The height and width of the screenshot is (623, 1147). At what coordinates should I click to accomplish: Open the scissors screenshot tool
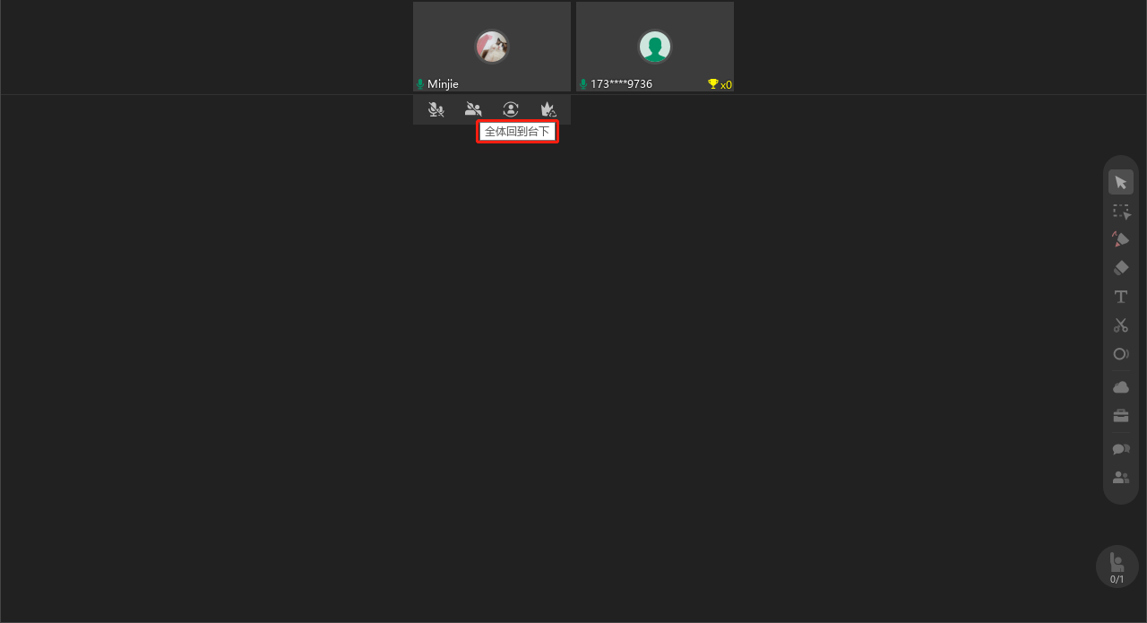tap(1120, 325)
